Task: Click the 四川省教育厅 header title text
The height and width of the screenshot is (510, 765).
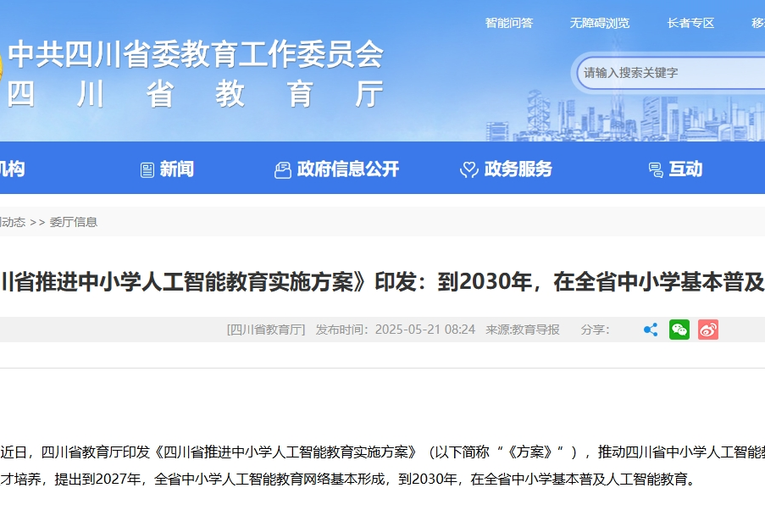Action: click(x=196, y=94)
